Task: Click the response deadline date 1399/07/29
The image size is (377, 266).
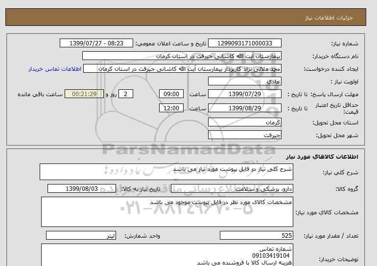Action: pos(244,94)
